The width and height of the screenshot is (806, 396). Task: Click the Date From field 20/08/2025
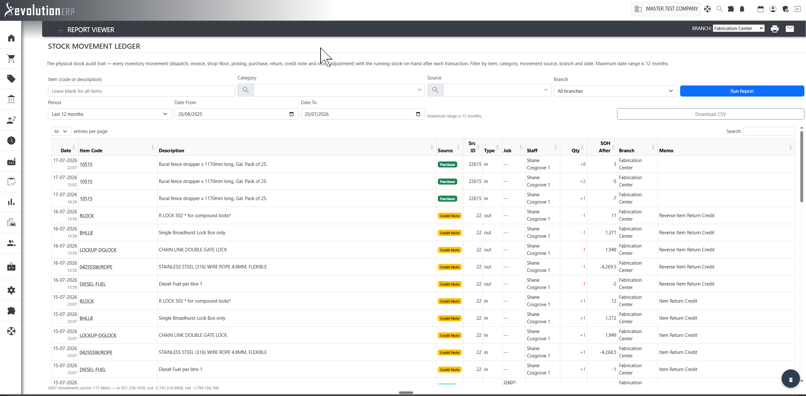pyautogui.click(x=236, y=114)
